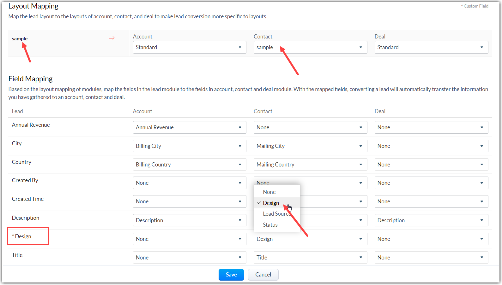Click caret on Created By Deal dropdown
The height and width of the screenshot is (285, 502).
[x=481, y=183]
